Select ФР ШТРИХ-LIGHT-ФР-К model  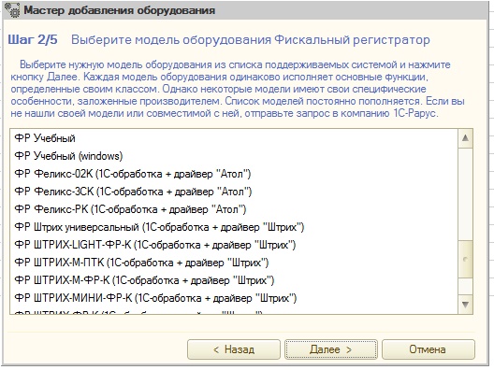(x=234, y=245)
